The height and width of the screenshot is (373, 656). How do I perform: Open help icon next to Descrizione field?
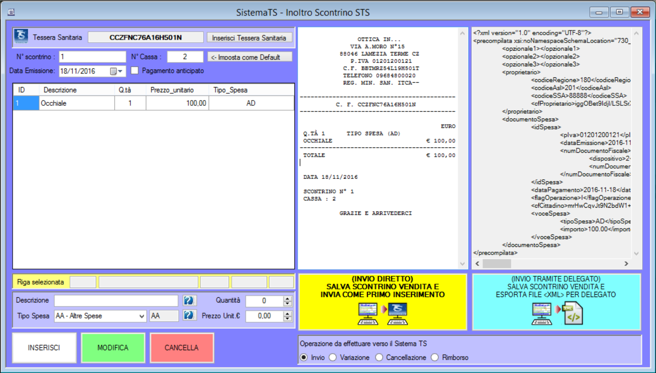(x=189, y=301)
